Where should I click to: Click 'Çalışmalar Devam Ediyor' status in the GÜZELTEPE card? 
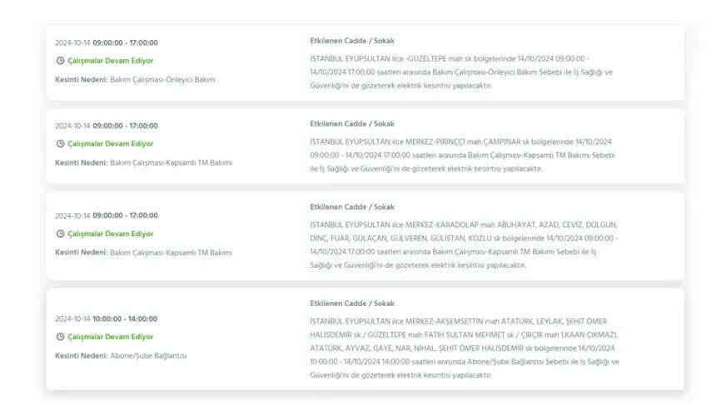110,61
